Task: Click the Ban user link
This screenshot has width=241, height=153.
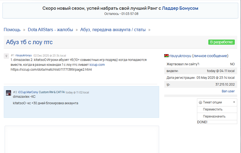Action: (x=228, y=91)
